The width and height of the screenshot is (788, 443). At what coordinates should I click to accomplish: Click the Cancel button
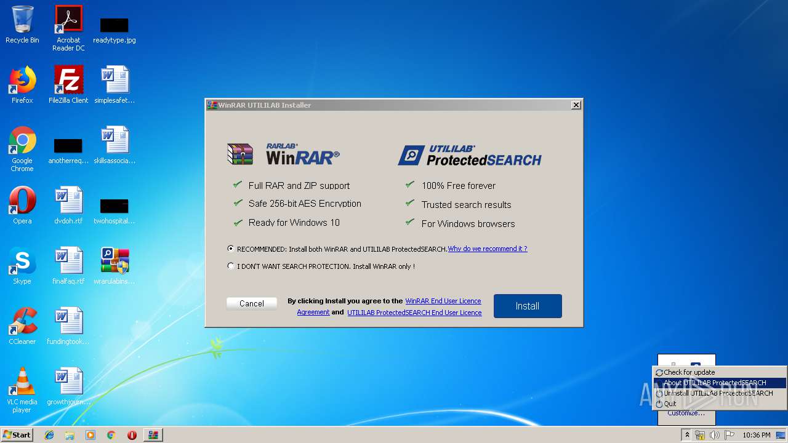pyautogui.click(x=252, y=303)
